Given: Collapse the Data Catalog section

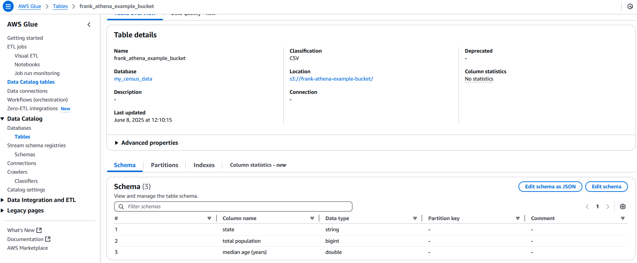Looking at the screenshot, I should [2, 119].
